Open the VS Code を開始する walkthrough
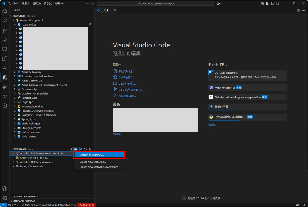This screenshot has width=308, height=207. click(247, 75)
